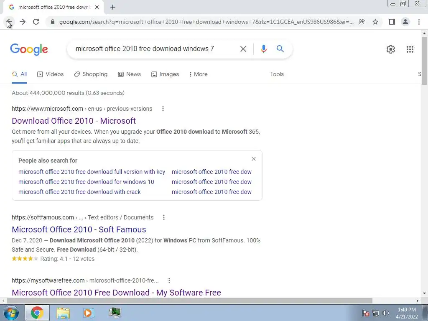
Task: Open search Tools options
Action: pos(277,74)
